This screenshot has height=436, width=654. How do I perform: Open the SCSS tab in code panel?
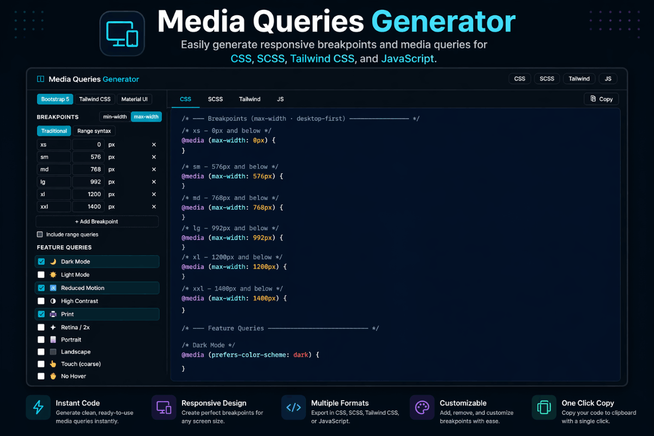pos(215,99)
